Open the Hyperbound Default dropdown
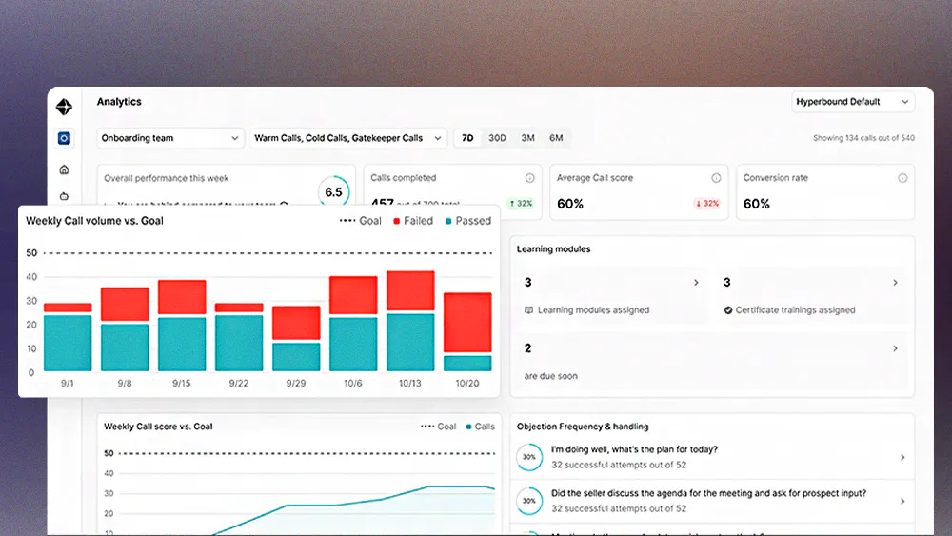 tap(853, 102)
